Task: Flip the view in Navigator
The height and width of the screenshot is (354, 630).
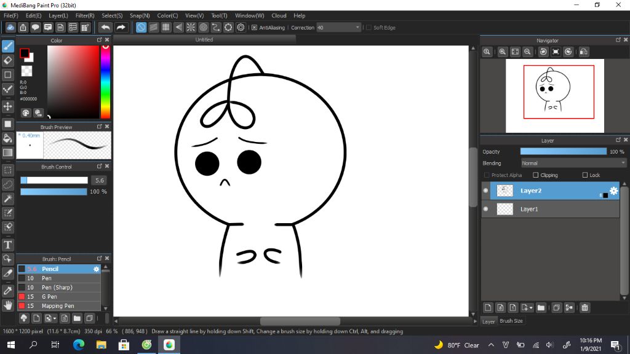Action: 584,52
